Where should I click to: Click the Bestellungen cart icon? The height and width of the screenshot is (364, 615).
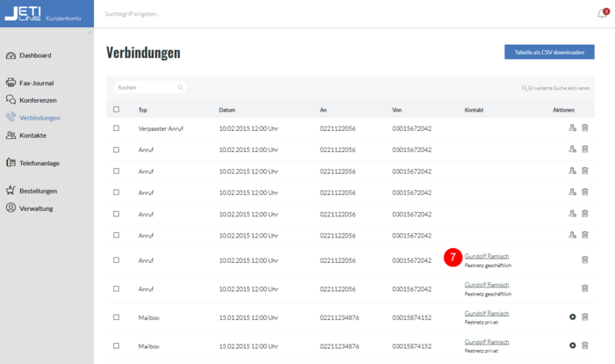tap(11, 191)
